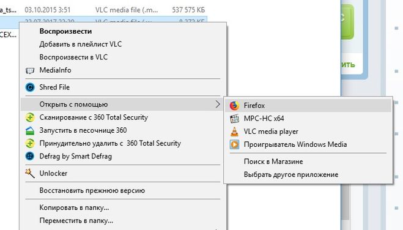
Task: Select Восстановить прежнюю версию
Action: click(92, 191)
